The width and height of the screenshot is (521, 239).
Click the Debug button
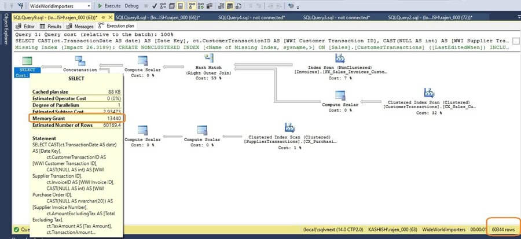pos(131,5)
